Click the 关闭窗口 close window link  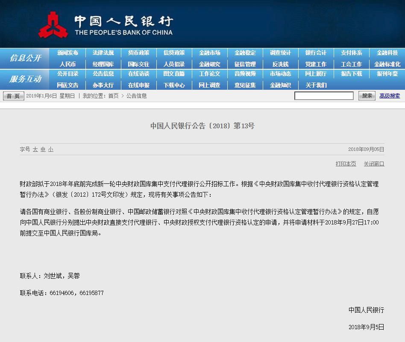coord(374,164)
